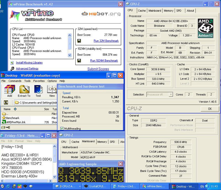Click the WinRAR View icon
Viewport: 221px width, 190px height.
coord(52,89)
